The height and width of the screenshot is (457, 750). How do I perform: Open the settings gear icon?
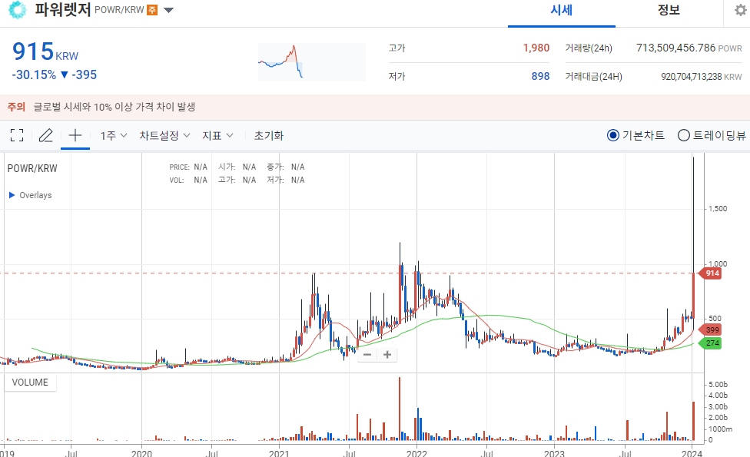(x=740, y=10)
